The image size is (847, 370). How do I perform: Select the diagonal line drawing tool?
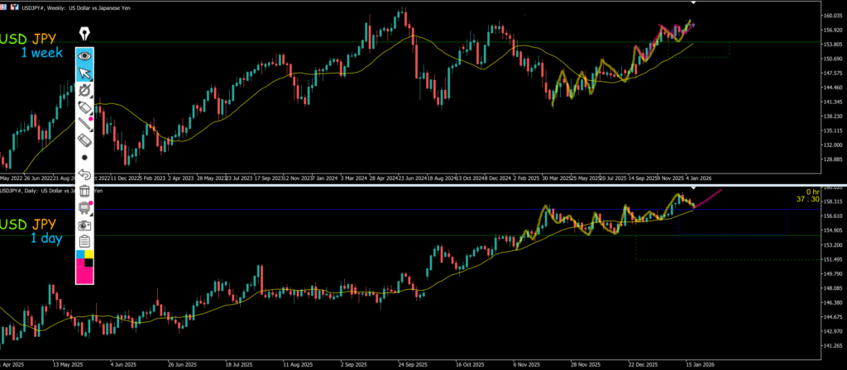[x=84, y=125]
